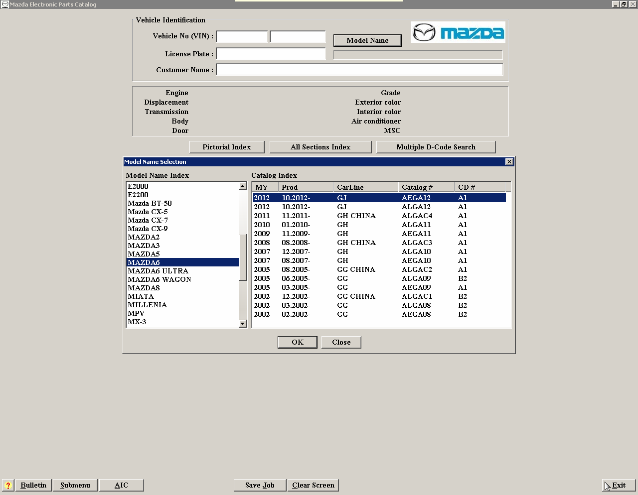Click Exit to leave the catalog
Image resolution: width=638 pixels, height=495 pixels.
[x=619, y=486]
